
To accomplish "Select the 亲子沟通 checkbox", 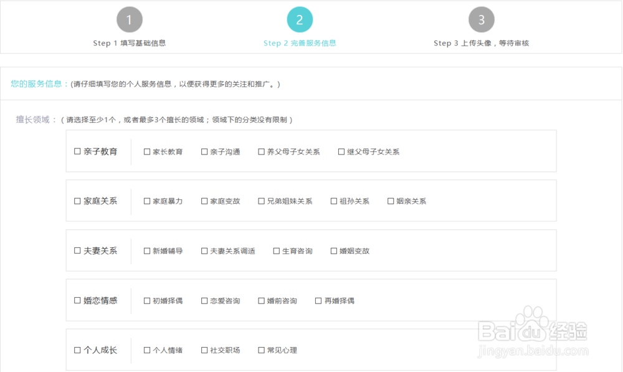I will coord(204,152).
